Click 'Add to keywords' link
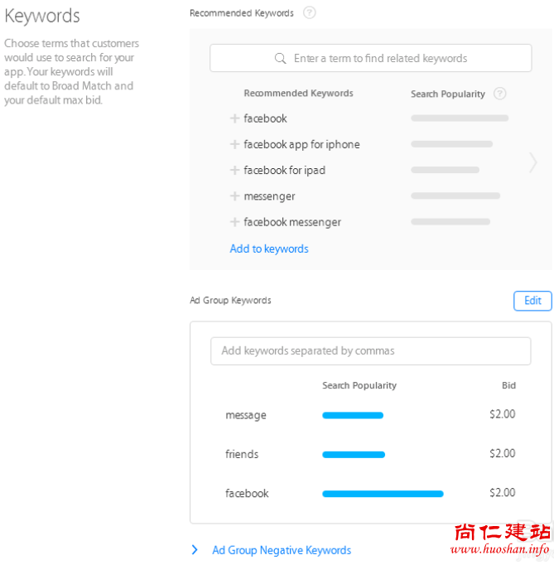Screen dimensions: 554x565 269,249
